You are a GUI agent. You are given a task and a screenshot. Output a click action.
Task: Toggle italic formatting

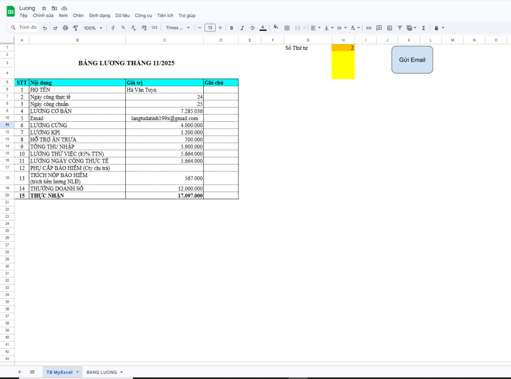(242, 28)
